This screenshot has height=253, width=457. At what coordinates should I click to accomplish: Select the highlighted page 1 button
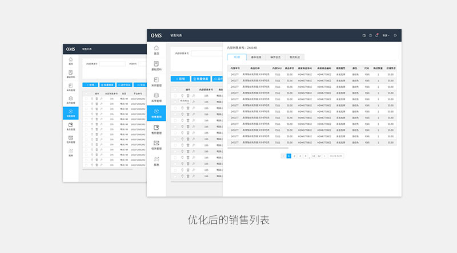point(289,156)
